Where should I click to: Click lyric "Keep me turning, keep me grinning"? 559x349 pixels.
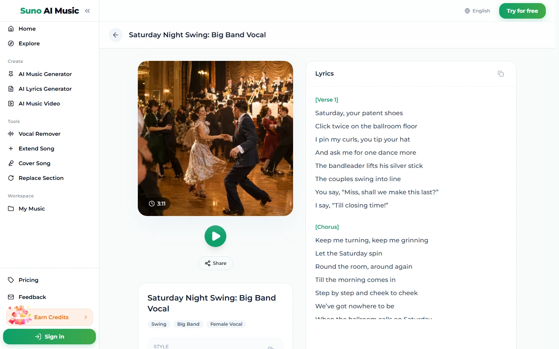pyautogui.click(x=372, y=240)
